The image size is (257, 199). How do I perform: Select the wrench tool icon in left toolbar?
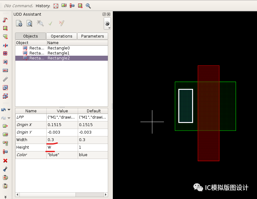click(x=4, y=169)
